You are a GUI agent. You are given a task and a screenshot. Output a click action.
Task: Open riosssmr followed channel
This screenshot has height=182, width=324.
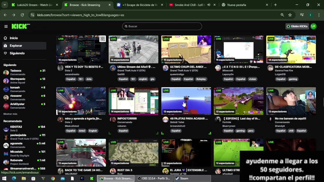tap(24, 97)
